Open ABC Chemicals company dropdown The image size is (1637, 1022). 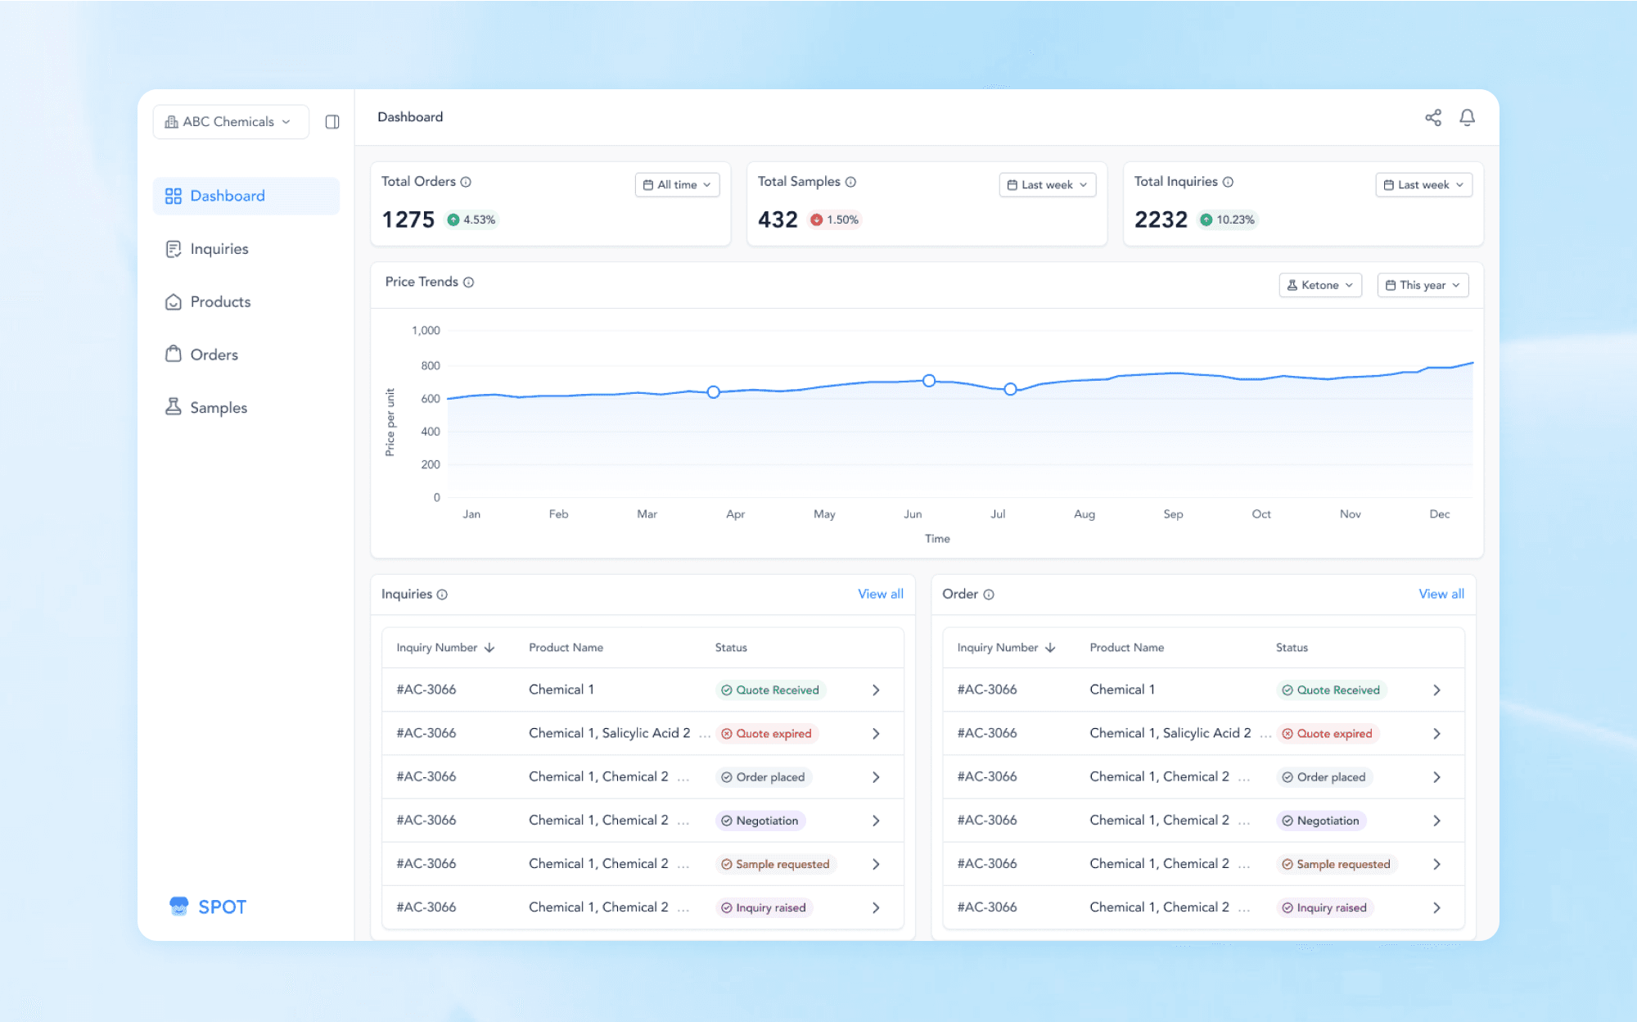coord(230,122)
